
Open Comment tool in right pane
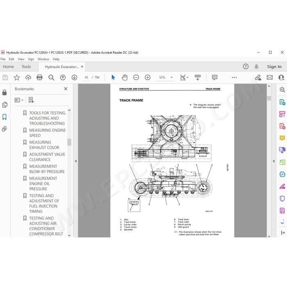point(282,138)
